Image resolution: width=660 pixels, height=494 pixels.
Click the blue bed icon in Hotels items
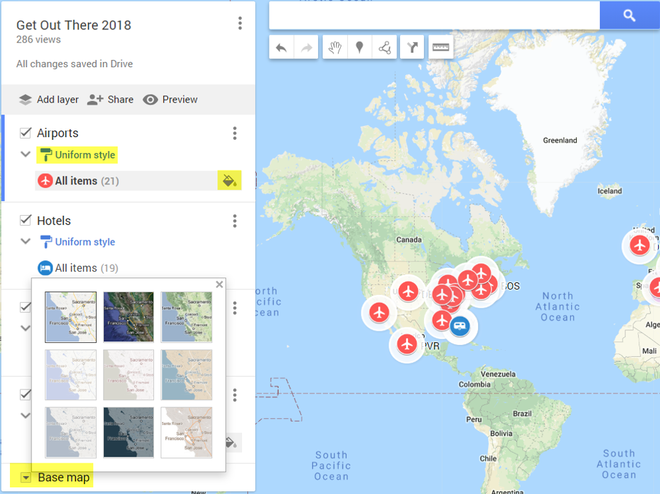45,268
